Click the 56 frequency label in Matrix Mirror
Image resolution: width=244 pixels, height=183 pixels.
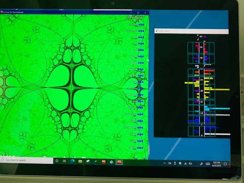201,47
